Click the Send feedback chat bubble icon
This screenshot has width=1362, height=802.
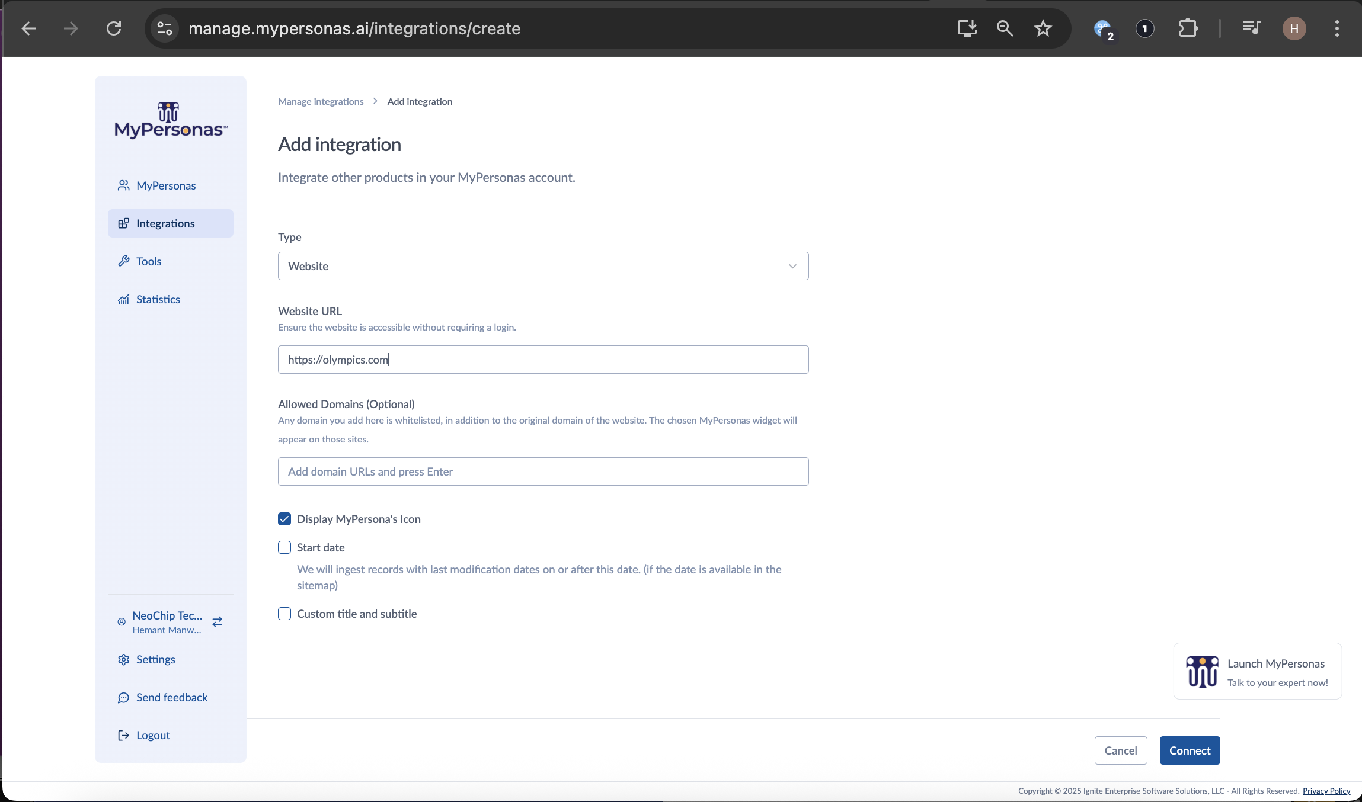point(123,697)
